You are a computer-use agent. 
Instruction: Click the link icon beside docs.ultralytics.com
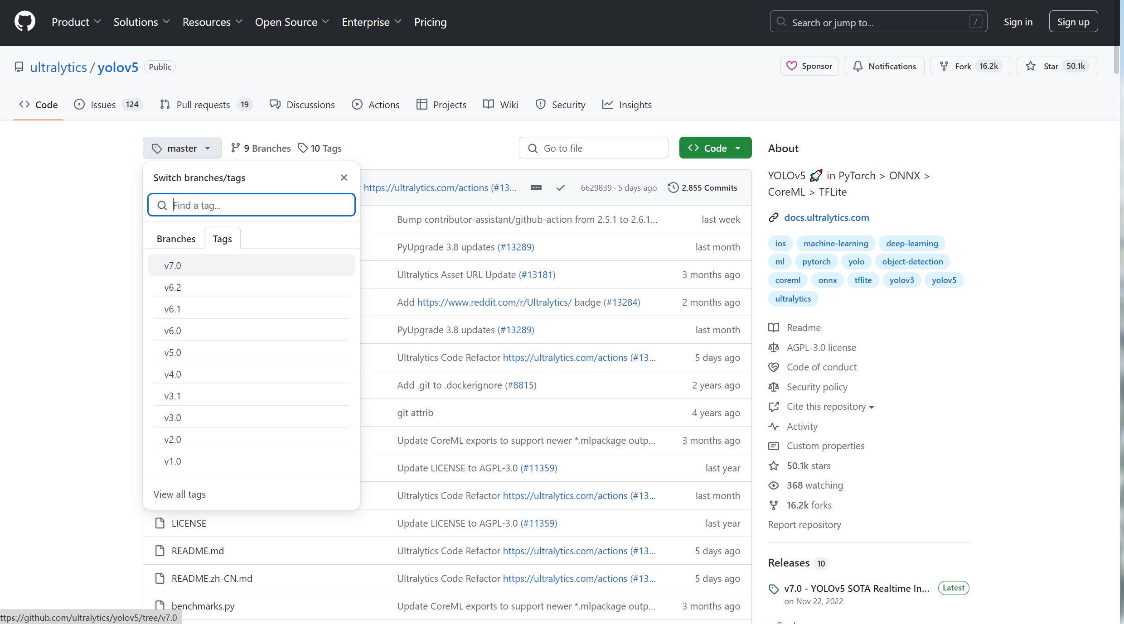click(773, 218)
